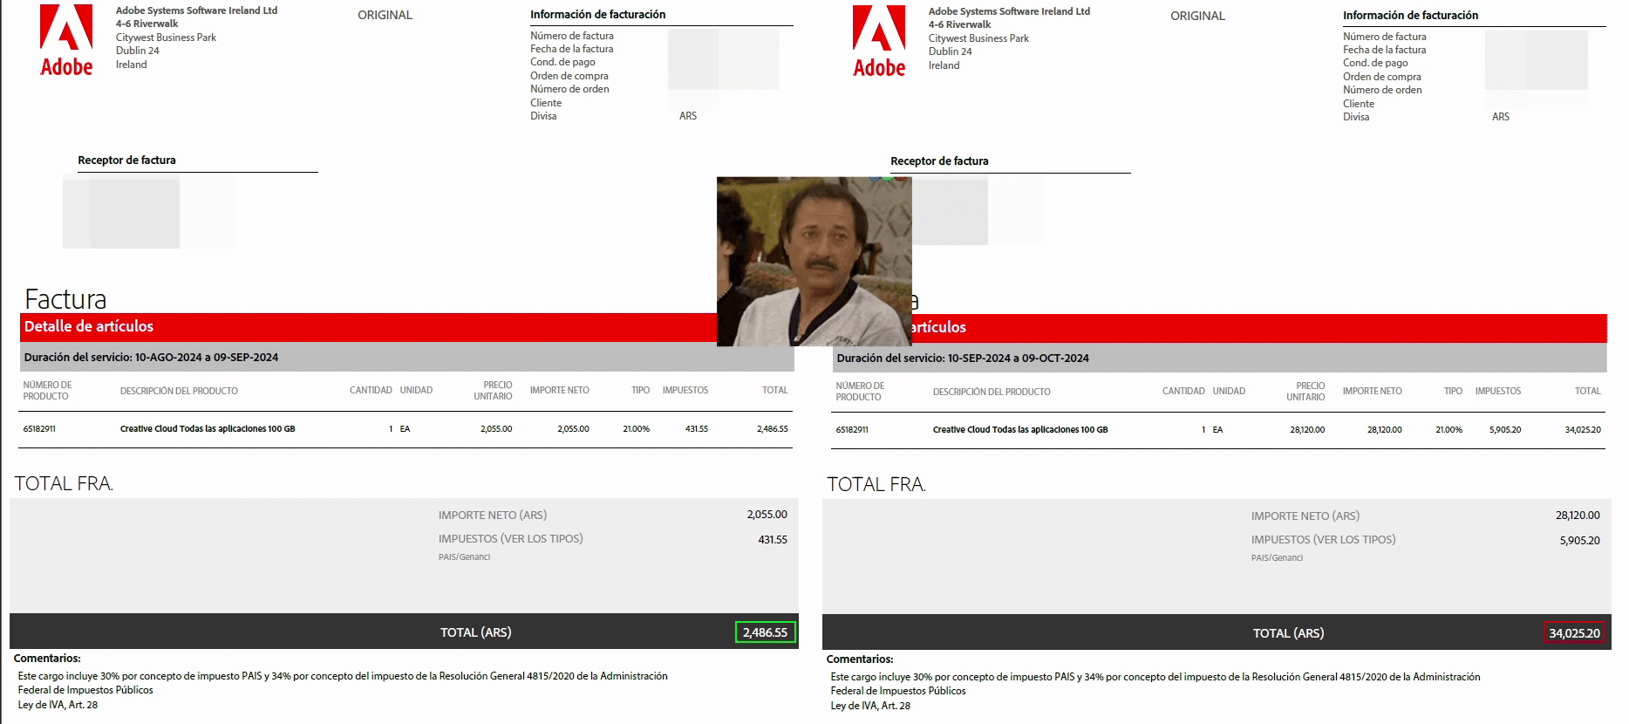
Task: Click the left invoice's 'IMPORTE NETO (ARS)' label
Action: (x=493, y=516)
